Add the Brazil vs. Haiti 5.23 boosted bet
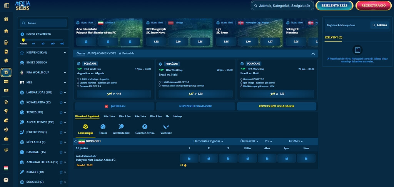The height and width of the screenshot is (187, 394). coord(195,94)
